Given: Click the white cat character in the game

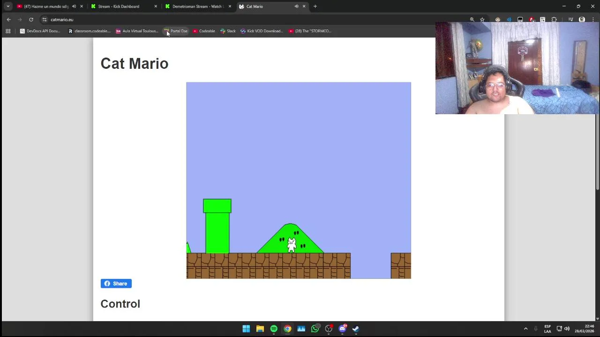Looking at the screenshot, I should [292, 245].
